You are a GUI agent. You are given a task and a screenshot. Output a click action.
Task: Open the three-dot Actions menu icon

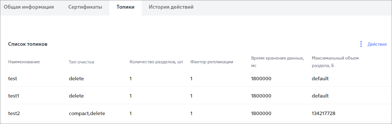point(361,44)
